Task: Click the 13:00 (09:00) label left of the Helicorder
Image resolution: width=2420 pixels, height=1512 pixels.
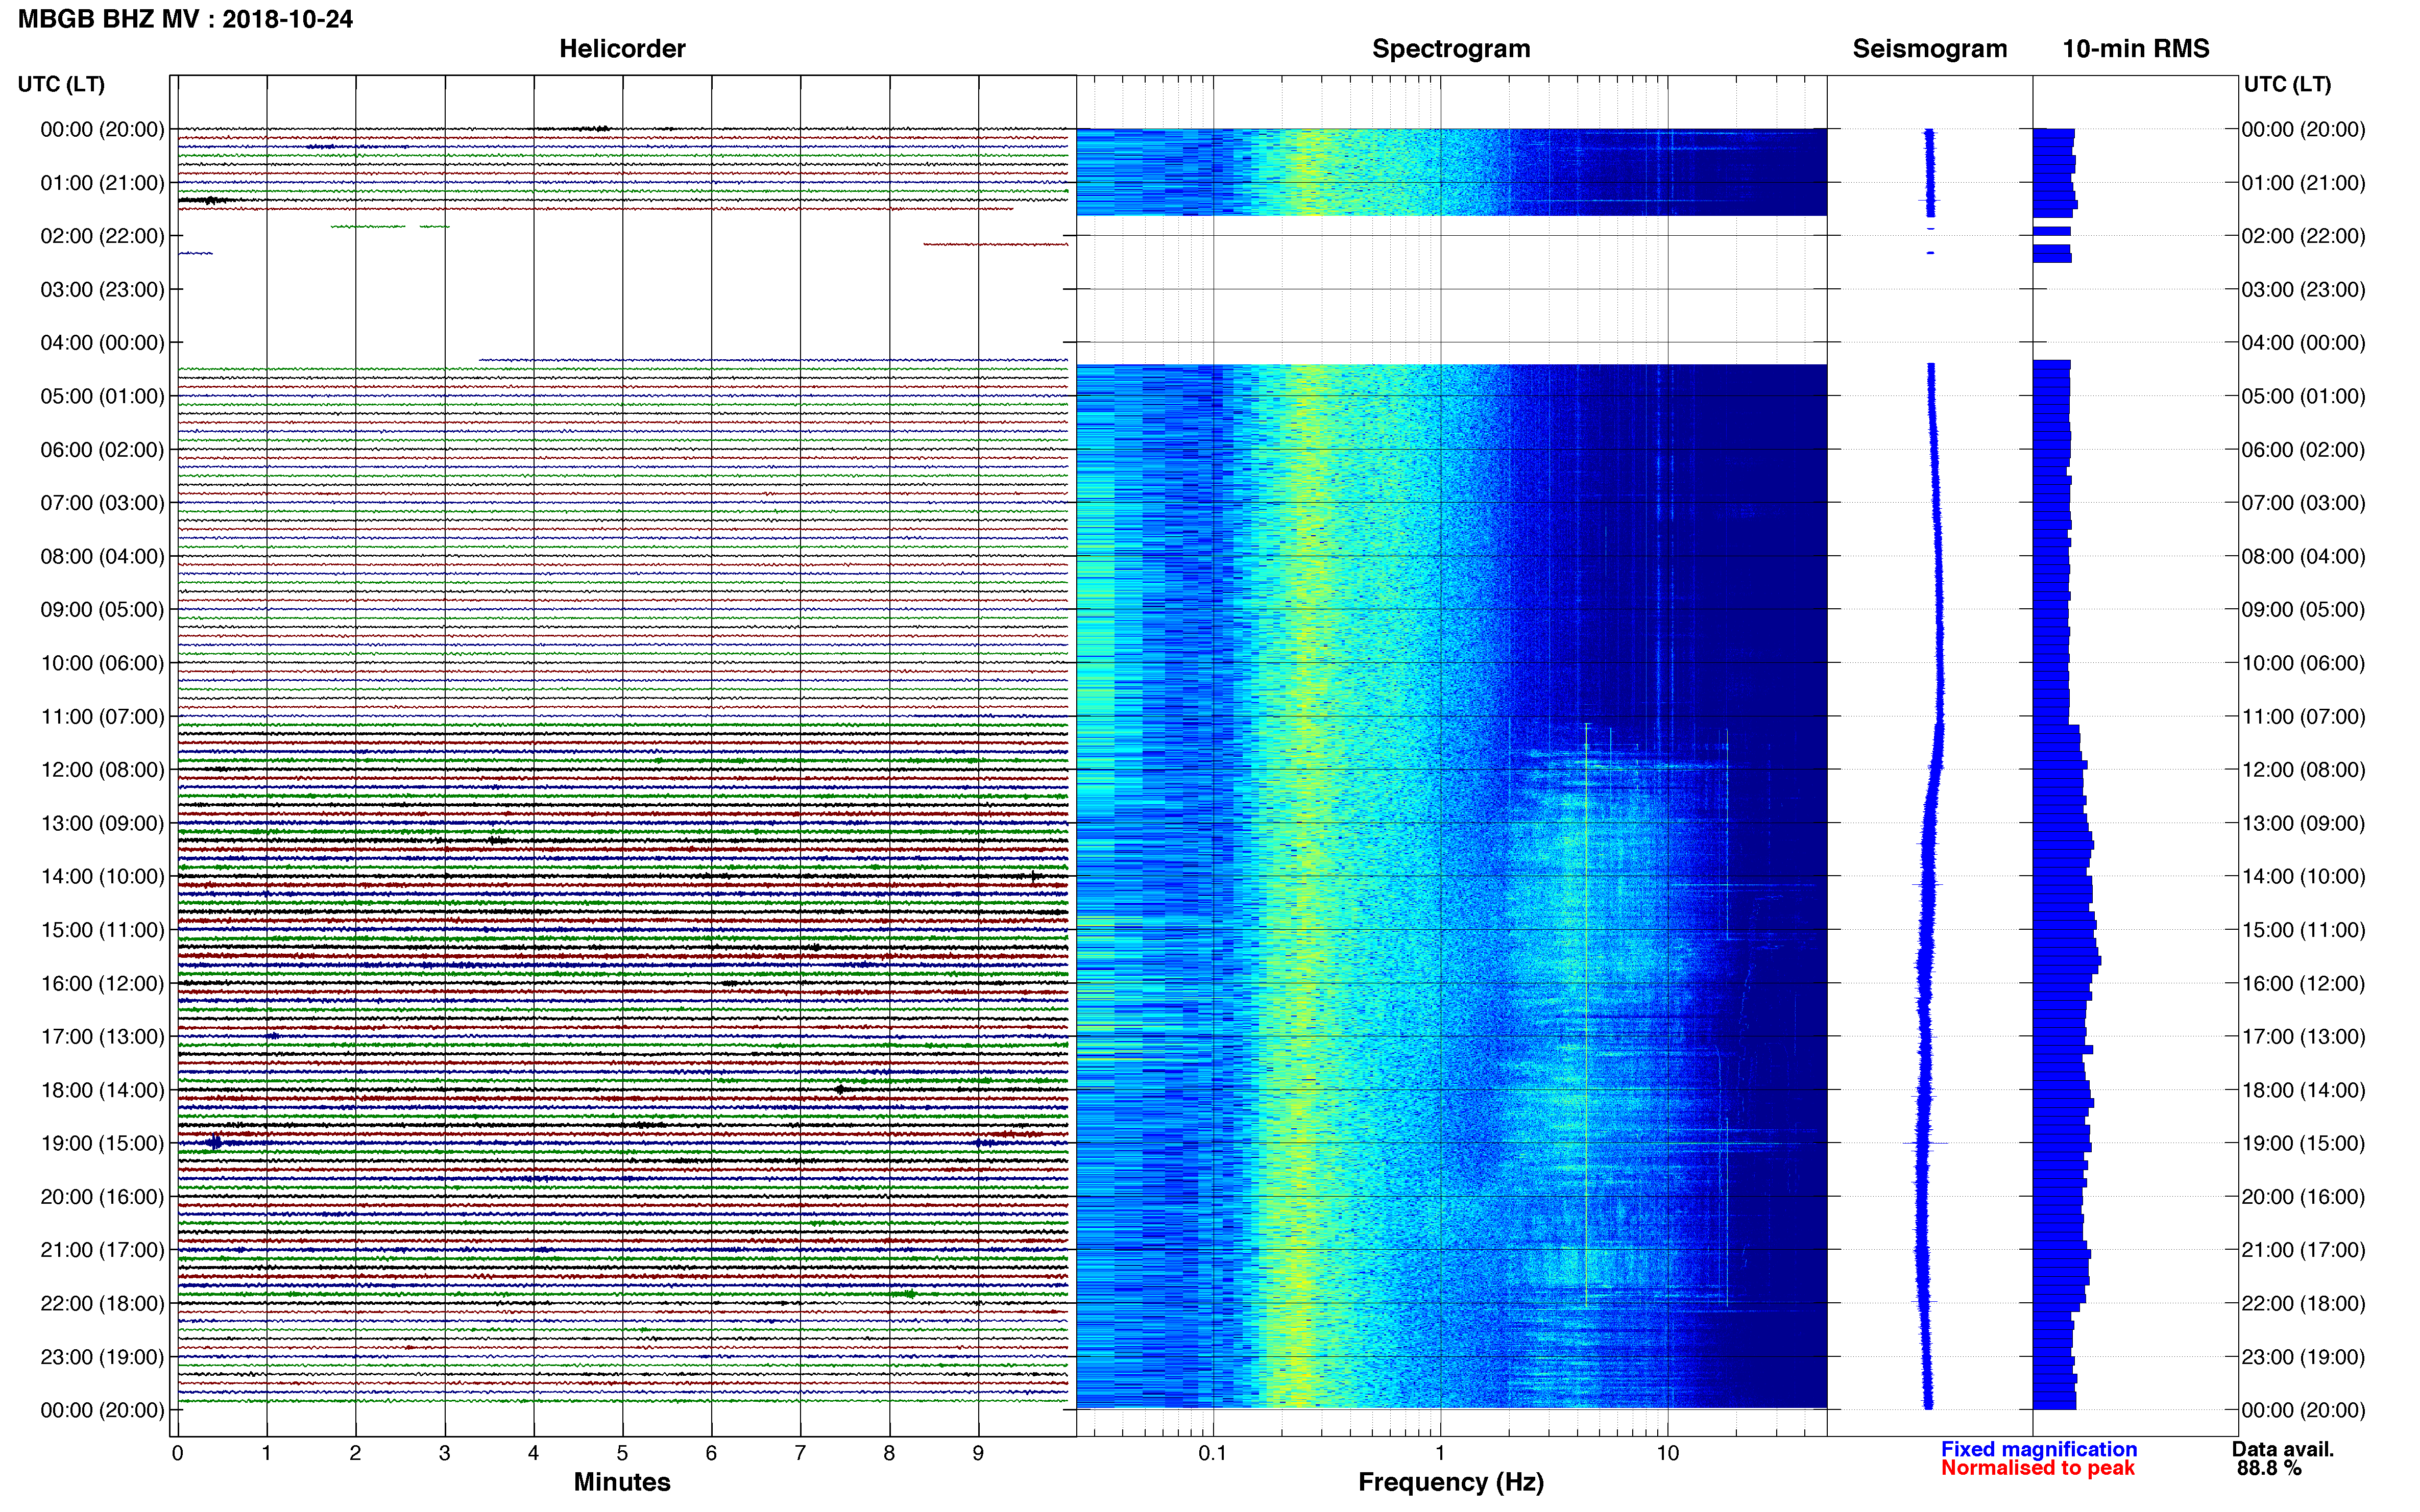Action: [x=102, y=823]
